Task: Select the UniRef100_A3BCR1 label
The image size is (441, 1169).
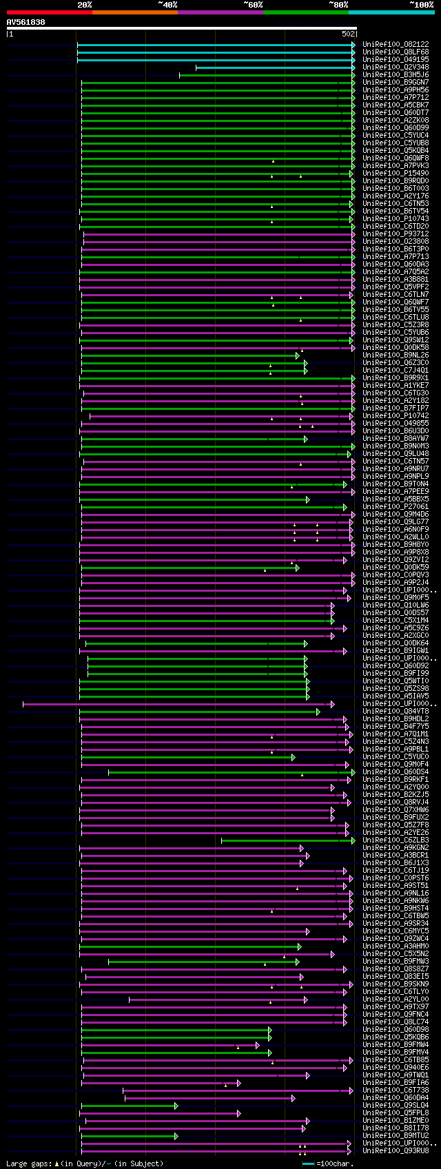Action: tap(396, 856)
